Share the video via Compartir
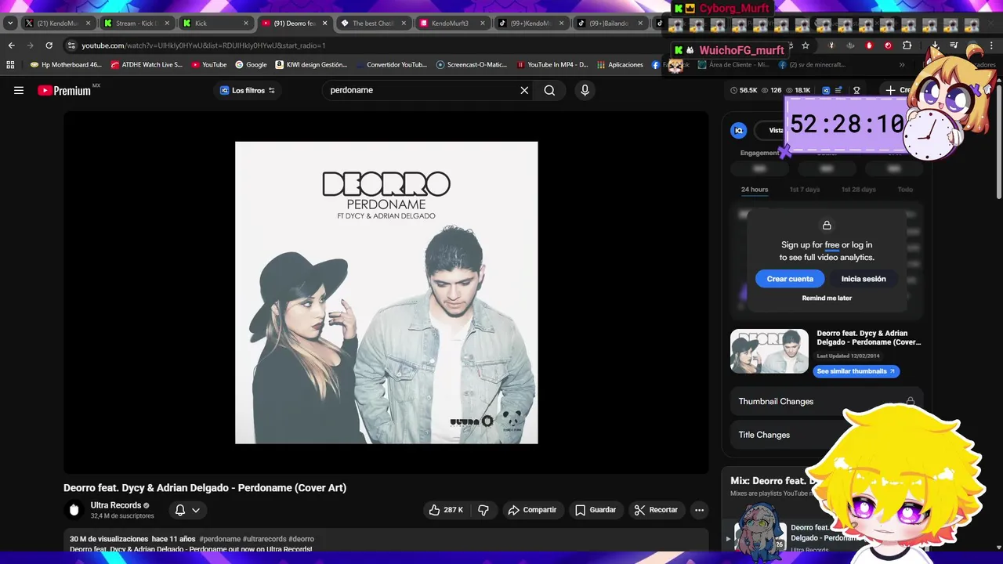 coord(532,510)
